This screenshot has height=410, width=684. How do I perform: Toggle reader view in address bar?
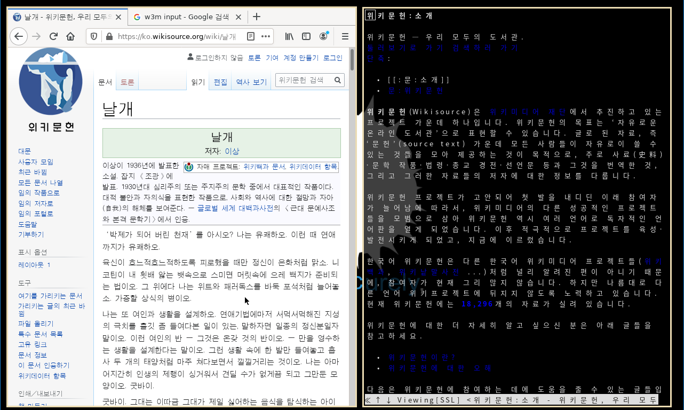click(250, 36)
